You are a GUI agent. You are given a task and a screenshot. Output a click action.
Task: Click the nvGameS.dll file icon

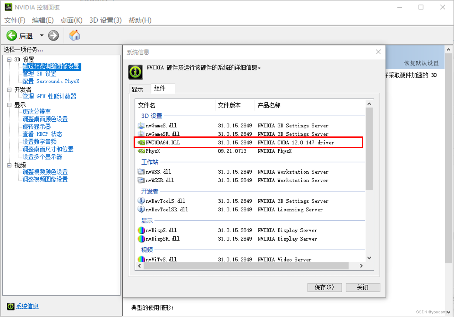click(x=141, y=125)
